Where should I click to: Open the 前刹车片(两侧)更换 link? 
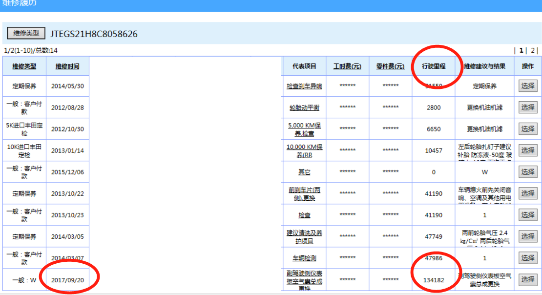(304, 193)
